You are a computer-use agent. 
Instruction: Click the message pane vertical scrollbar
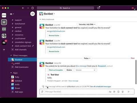[136, 72]
